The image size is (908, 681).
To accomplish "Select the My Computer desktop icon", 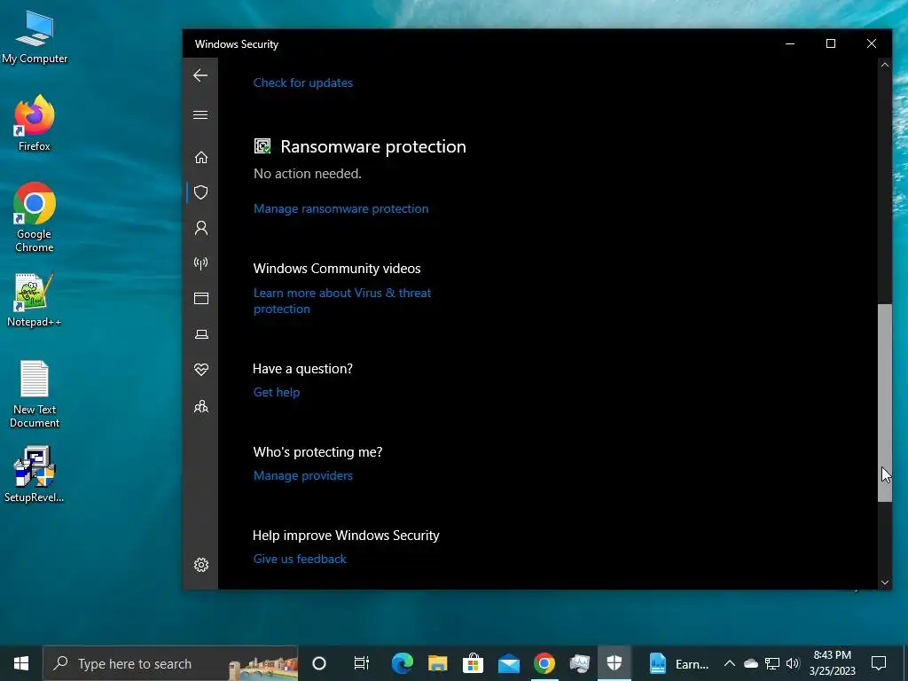I will pyautogui.click(x=35, y=38).
